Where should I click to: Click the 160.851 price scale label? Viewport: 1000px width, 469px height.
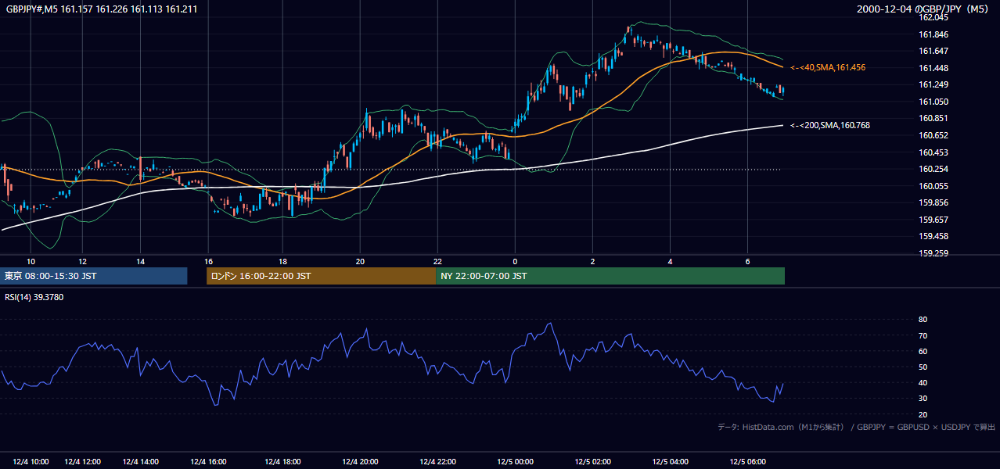click(933, 119)
